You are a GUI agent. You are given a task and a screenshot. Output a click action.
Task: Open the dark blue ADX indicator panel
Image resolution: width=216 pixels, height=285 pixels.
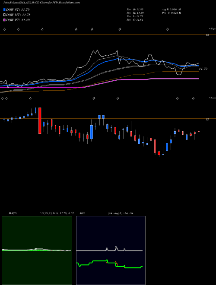coord(111,250)
